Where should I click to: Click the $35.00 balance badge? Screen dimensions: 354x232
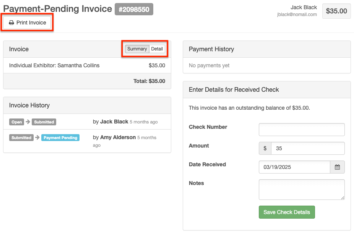tap(336, 11)
